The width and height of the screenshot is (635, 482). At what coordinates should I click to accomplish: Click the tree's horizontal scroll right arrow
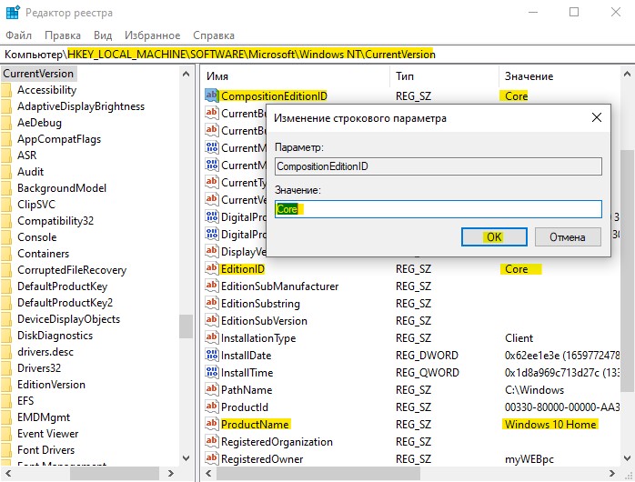pos(170,473)
